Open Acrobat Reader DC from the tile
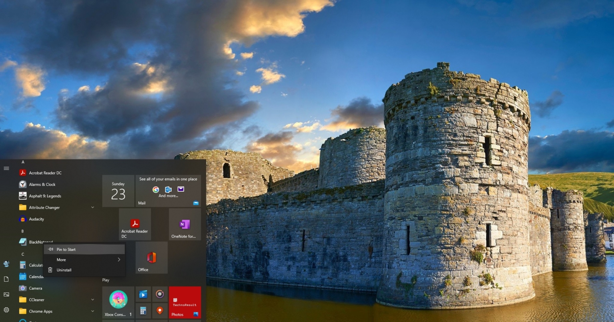 click(x=135, y=224)
